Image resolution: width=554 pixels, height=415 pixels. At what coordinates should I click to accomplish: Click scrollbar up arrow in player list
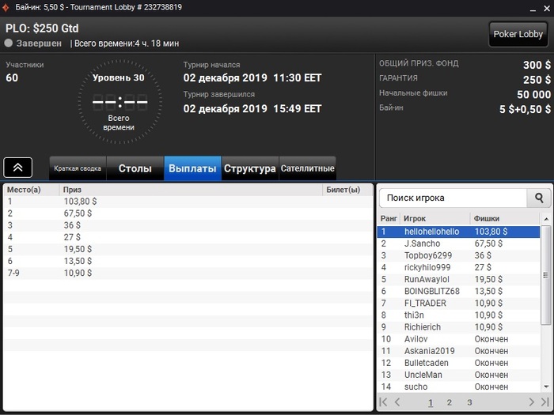(x=546, y=219)
